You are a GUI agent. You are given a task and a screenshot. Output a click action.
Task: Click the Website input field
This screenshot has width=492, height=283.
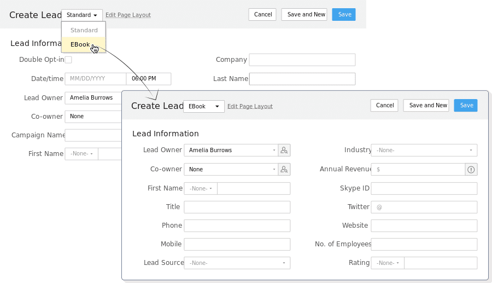point(424,226)
